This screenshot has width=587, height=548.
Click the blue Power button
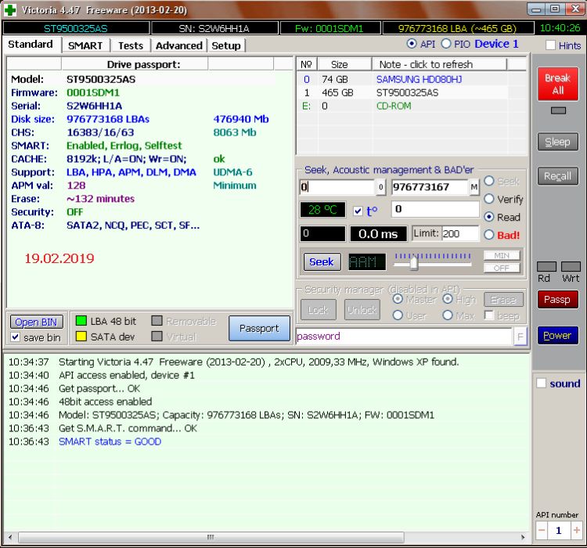558,335
